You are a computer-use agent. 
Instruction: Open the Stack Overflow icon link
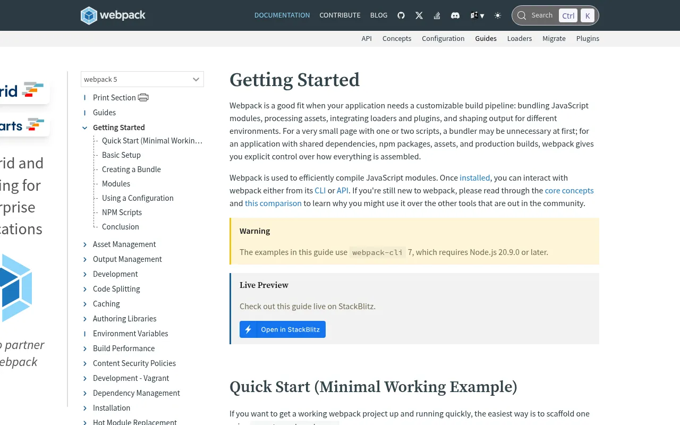(437, 15)
